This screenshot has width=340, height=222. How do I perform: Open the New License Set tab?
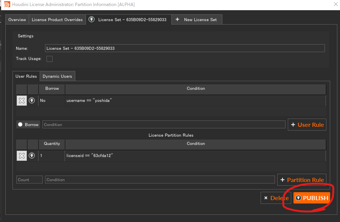click(197, 20)
